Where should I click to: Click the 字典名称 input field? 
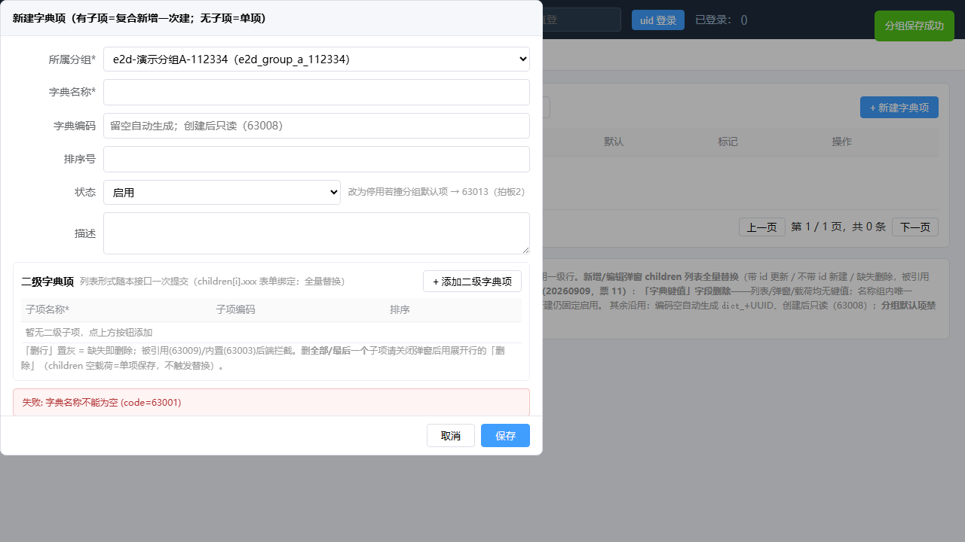(317, 93)
